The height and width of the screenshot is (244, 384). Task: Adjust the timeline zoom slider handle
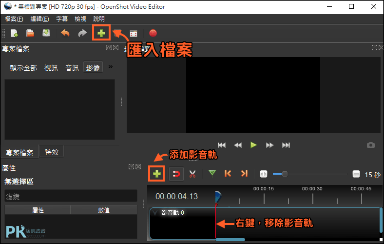(285, 174)
